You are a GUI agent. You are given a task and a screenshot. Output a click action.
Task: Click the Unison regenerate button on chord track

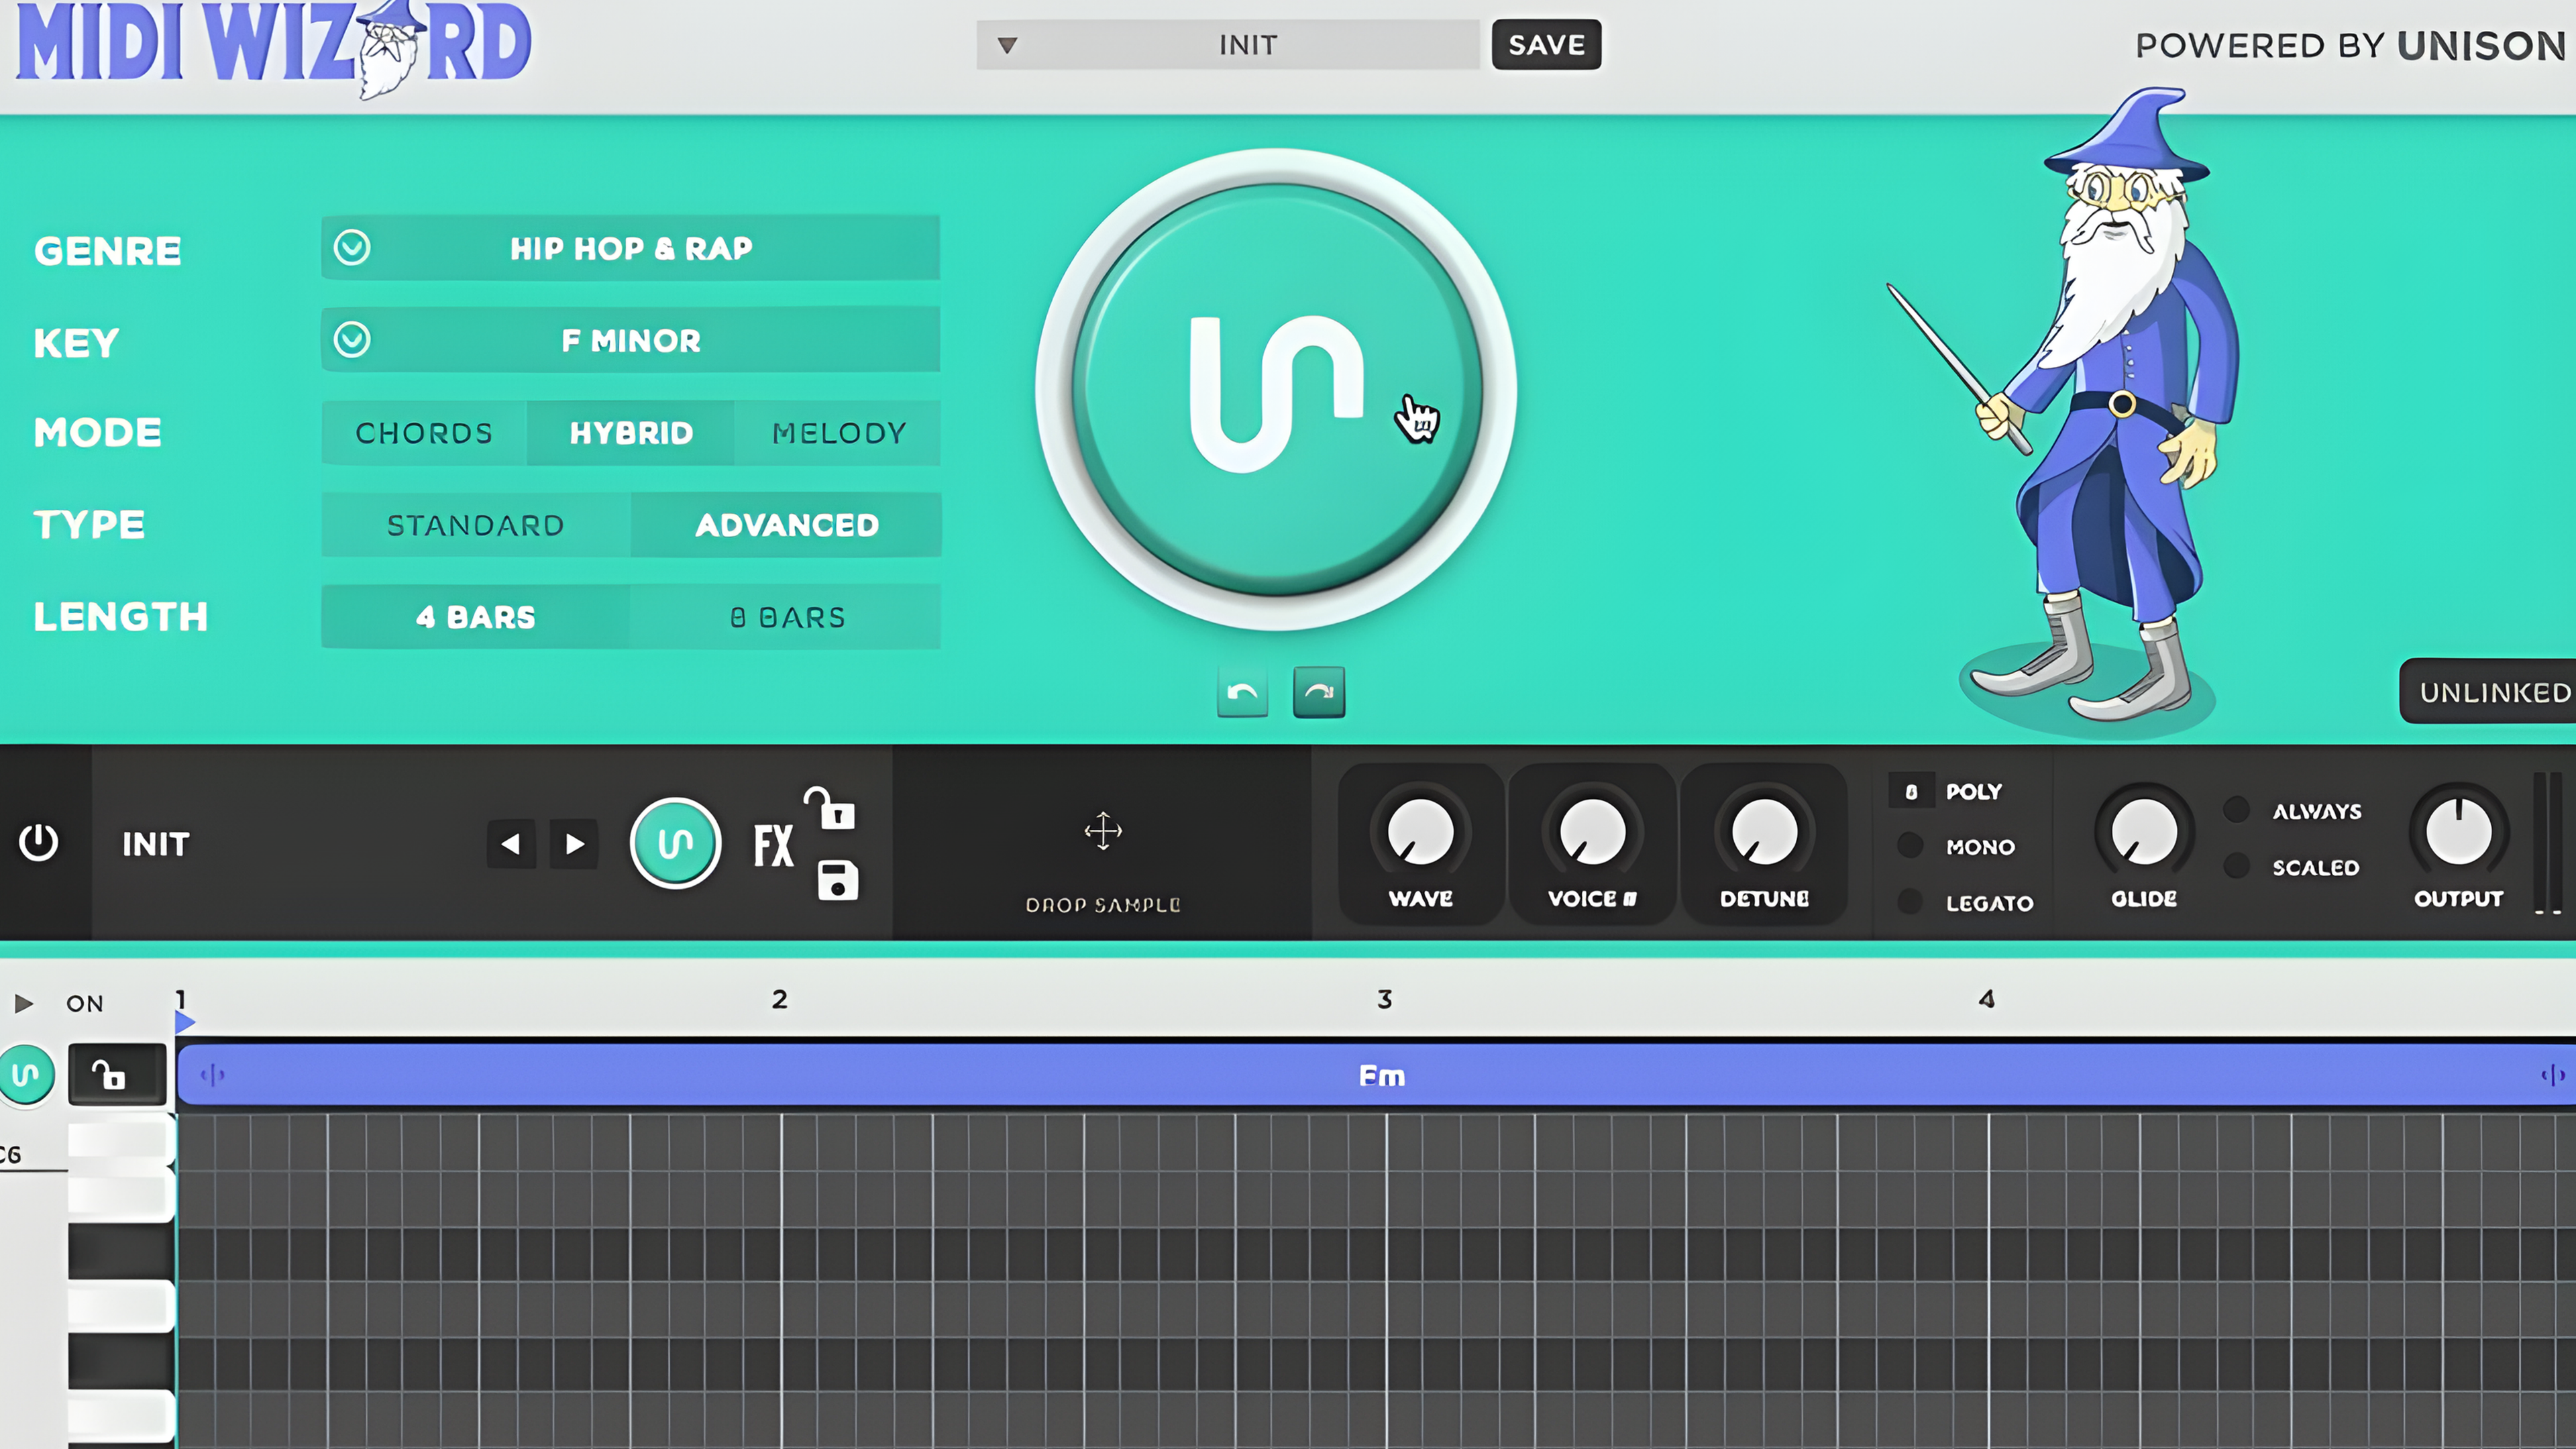pyautogui.click(x=27, y=1074)
